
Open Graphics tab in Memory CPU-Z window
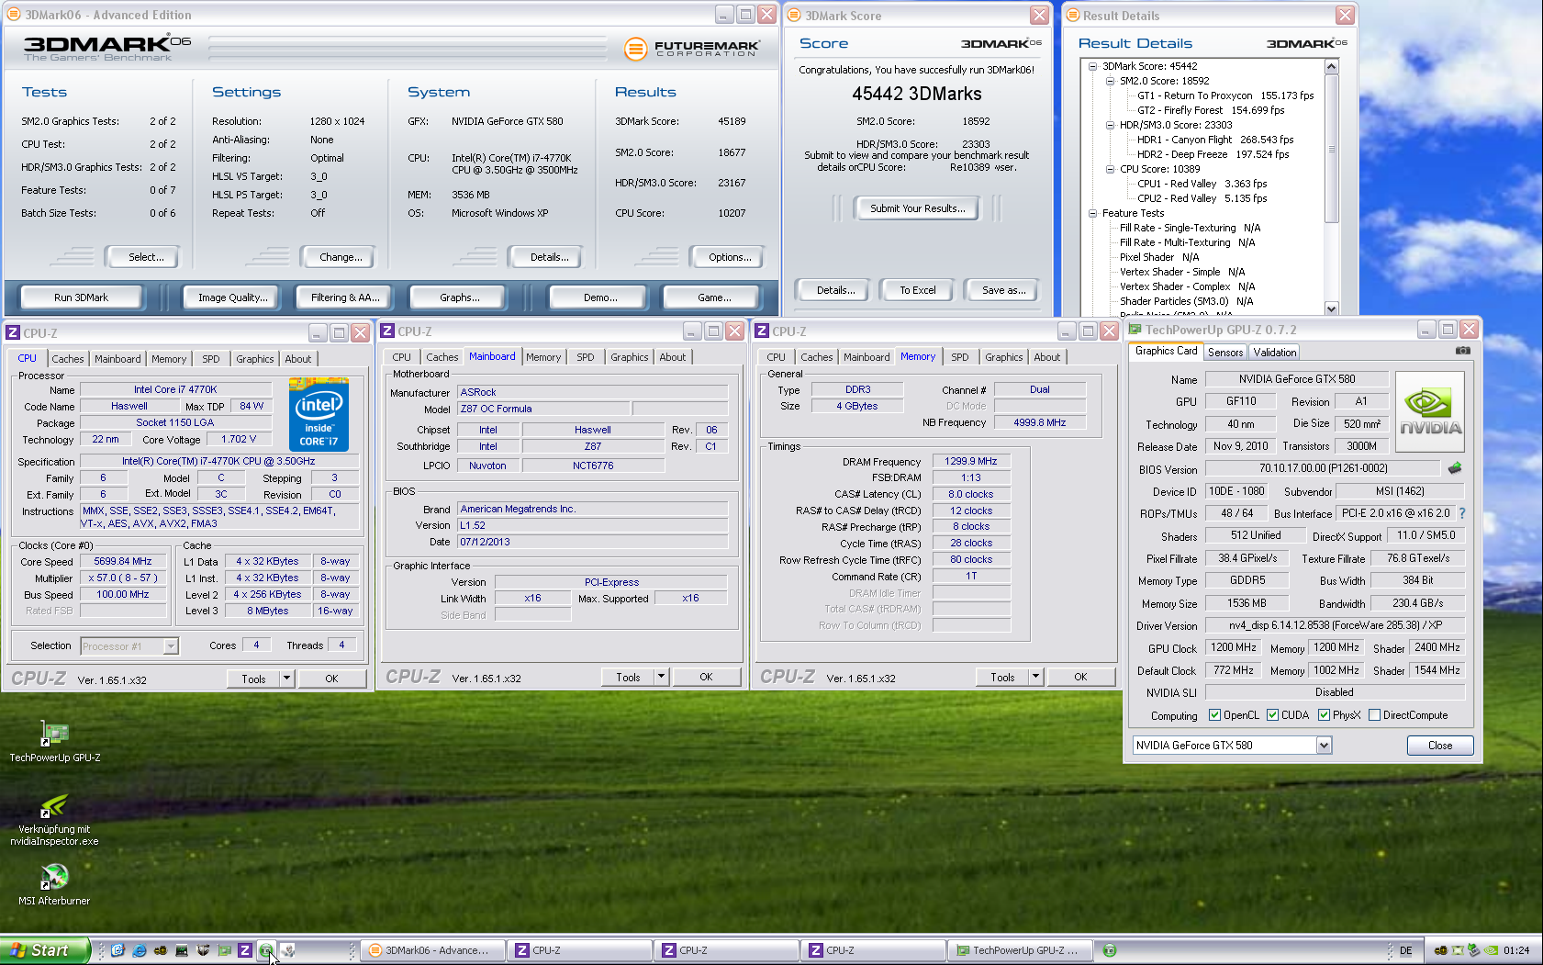tap(1003, 357)
